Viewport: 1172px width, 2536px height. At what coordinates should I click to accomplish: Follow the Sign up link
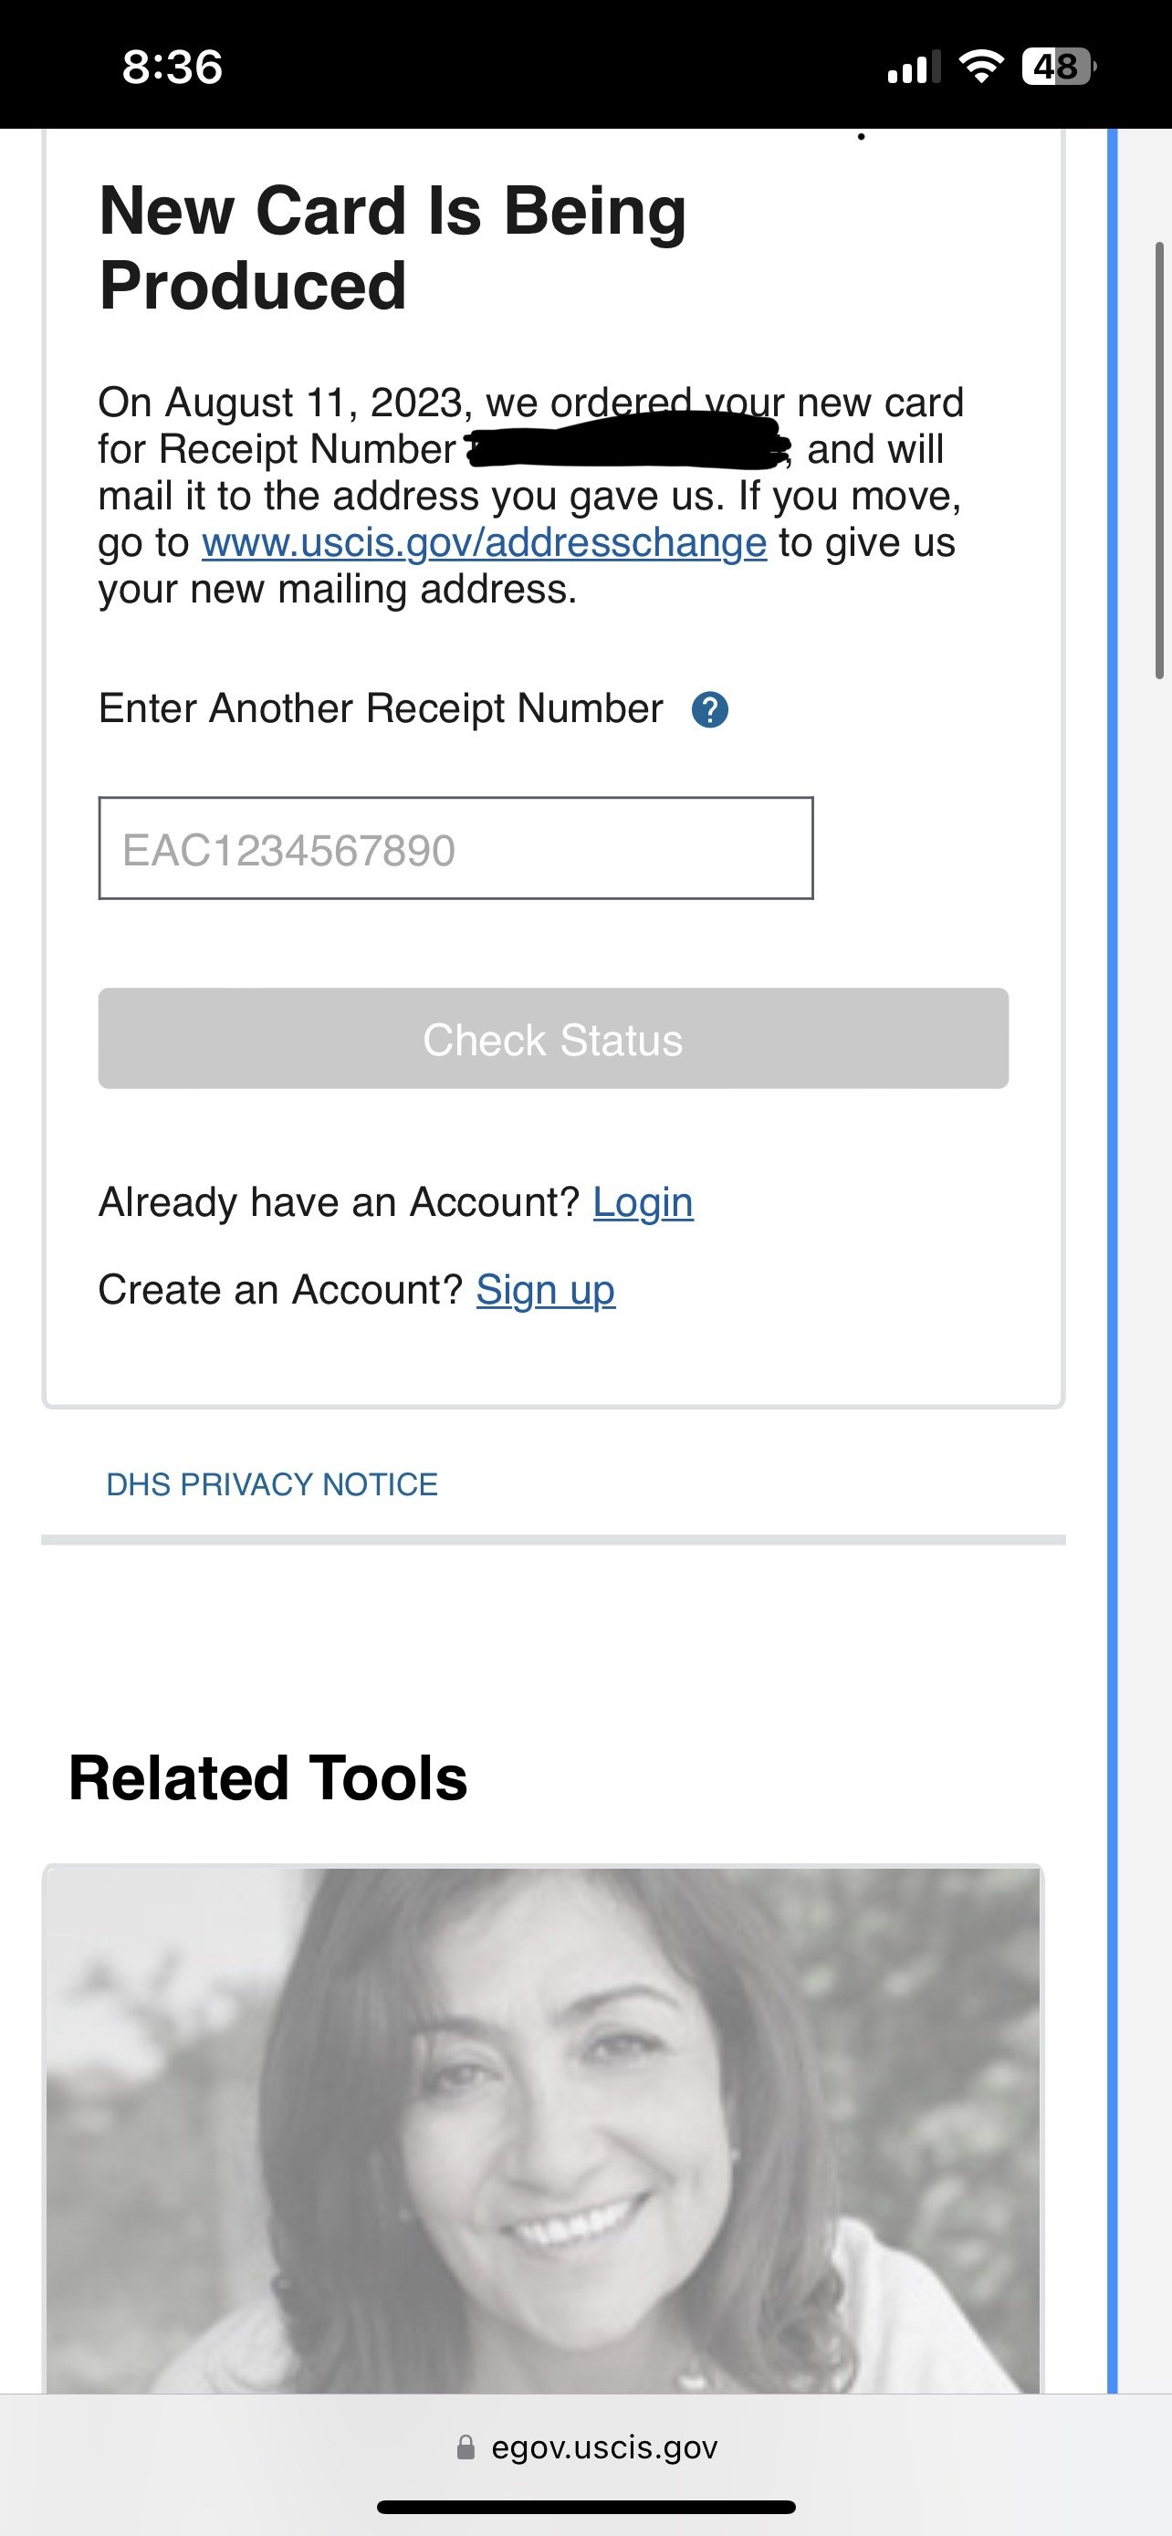pyautogui.click(x=545, y=1290)
